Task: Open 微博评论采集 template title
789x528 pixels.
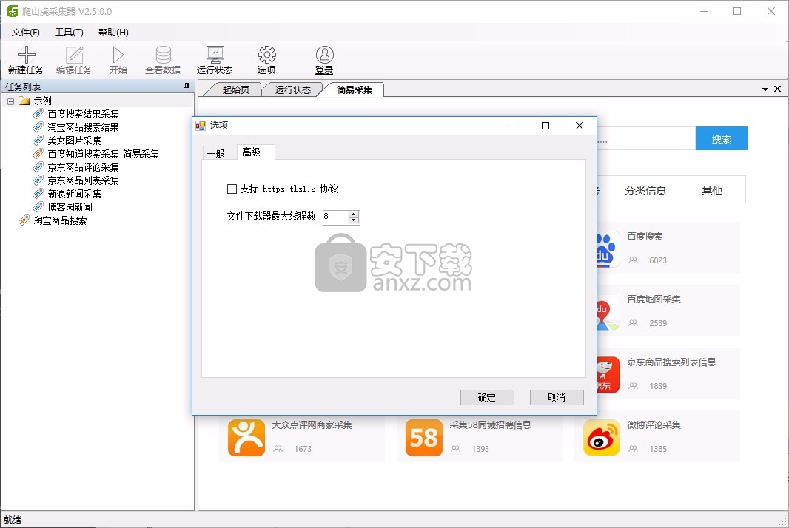Action: click(654, 425)
